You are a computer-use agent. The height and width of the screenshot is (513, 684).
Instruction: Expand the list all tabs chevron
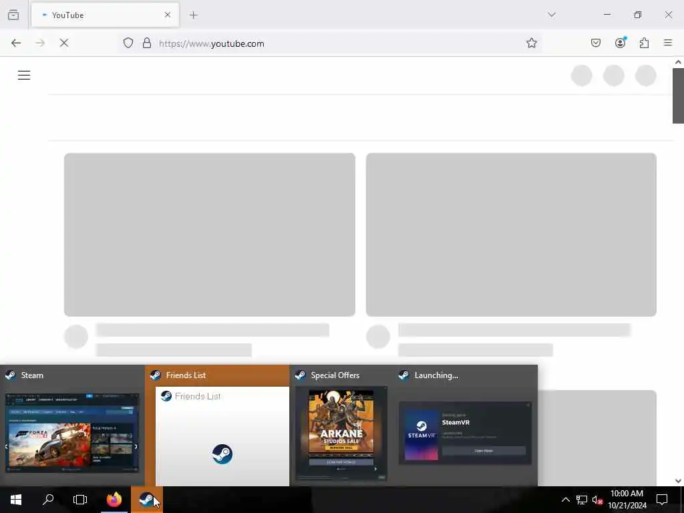[552, 15]
